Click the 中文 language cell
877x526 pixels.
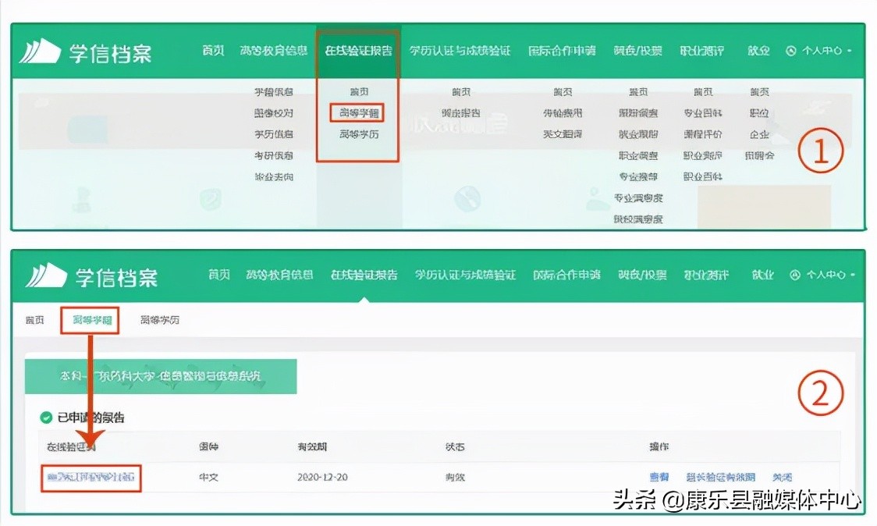pos(208,478)
